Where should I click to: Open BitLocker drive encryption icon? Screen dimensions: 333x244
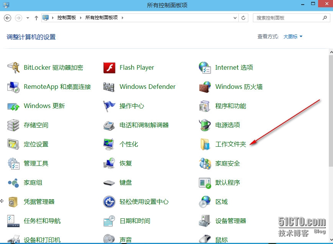(x=13, y=67)
